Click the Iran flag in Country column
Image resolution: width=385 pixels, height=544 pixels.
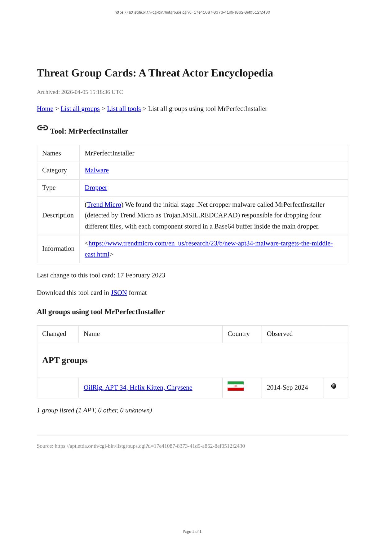point(235,386)
